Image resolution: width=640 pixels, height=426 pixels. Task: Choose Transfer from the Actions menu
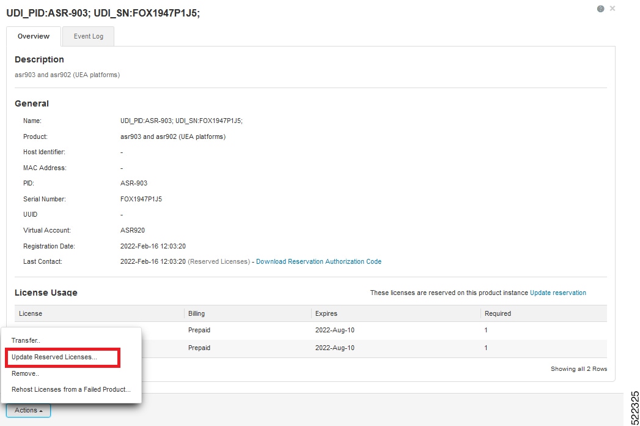point(26,340)
